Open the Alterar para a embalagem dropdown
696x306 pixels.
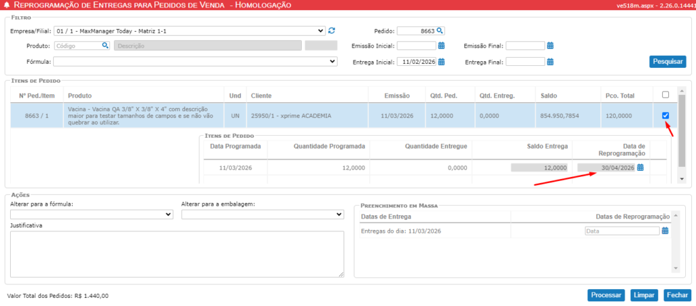point(339,214)
